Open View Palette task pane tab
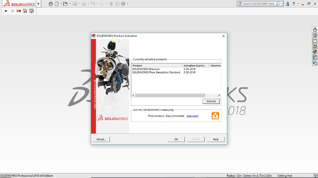This screenshot has width=318, height=178. pos(315,46)
